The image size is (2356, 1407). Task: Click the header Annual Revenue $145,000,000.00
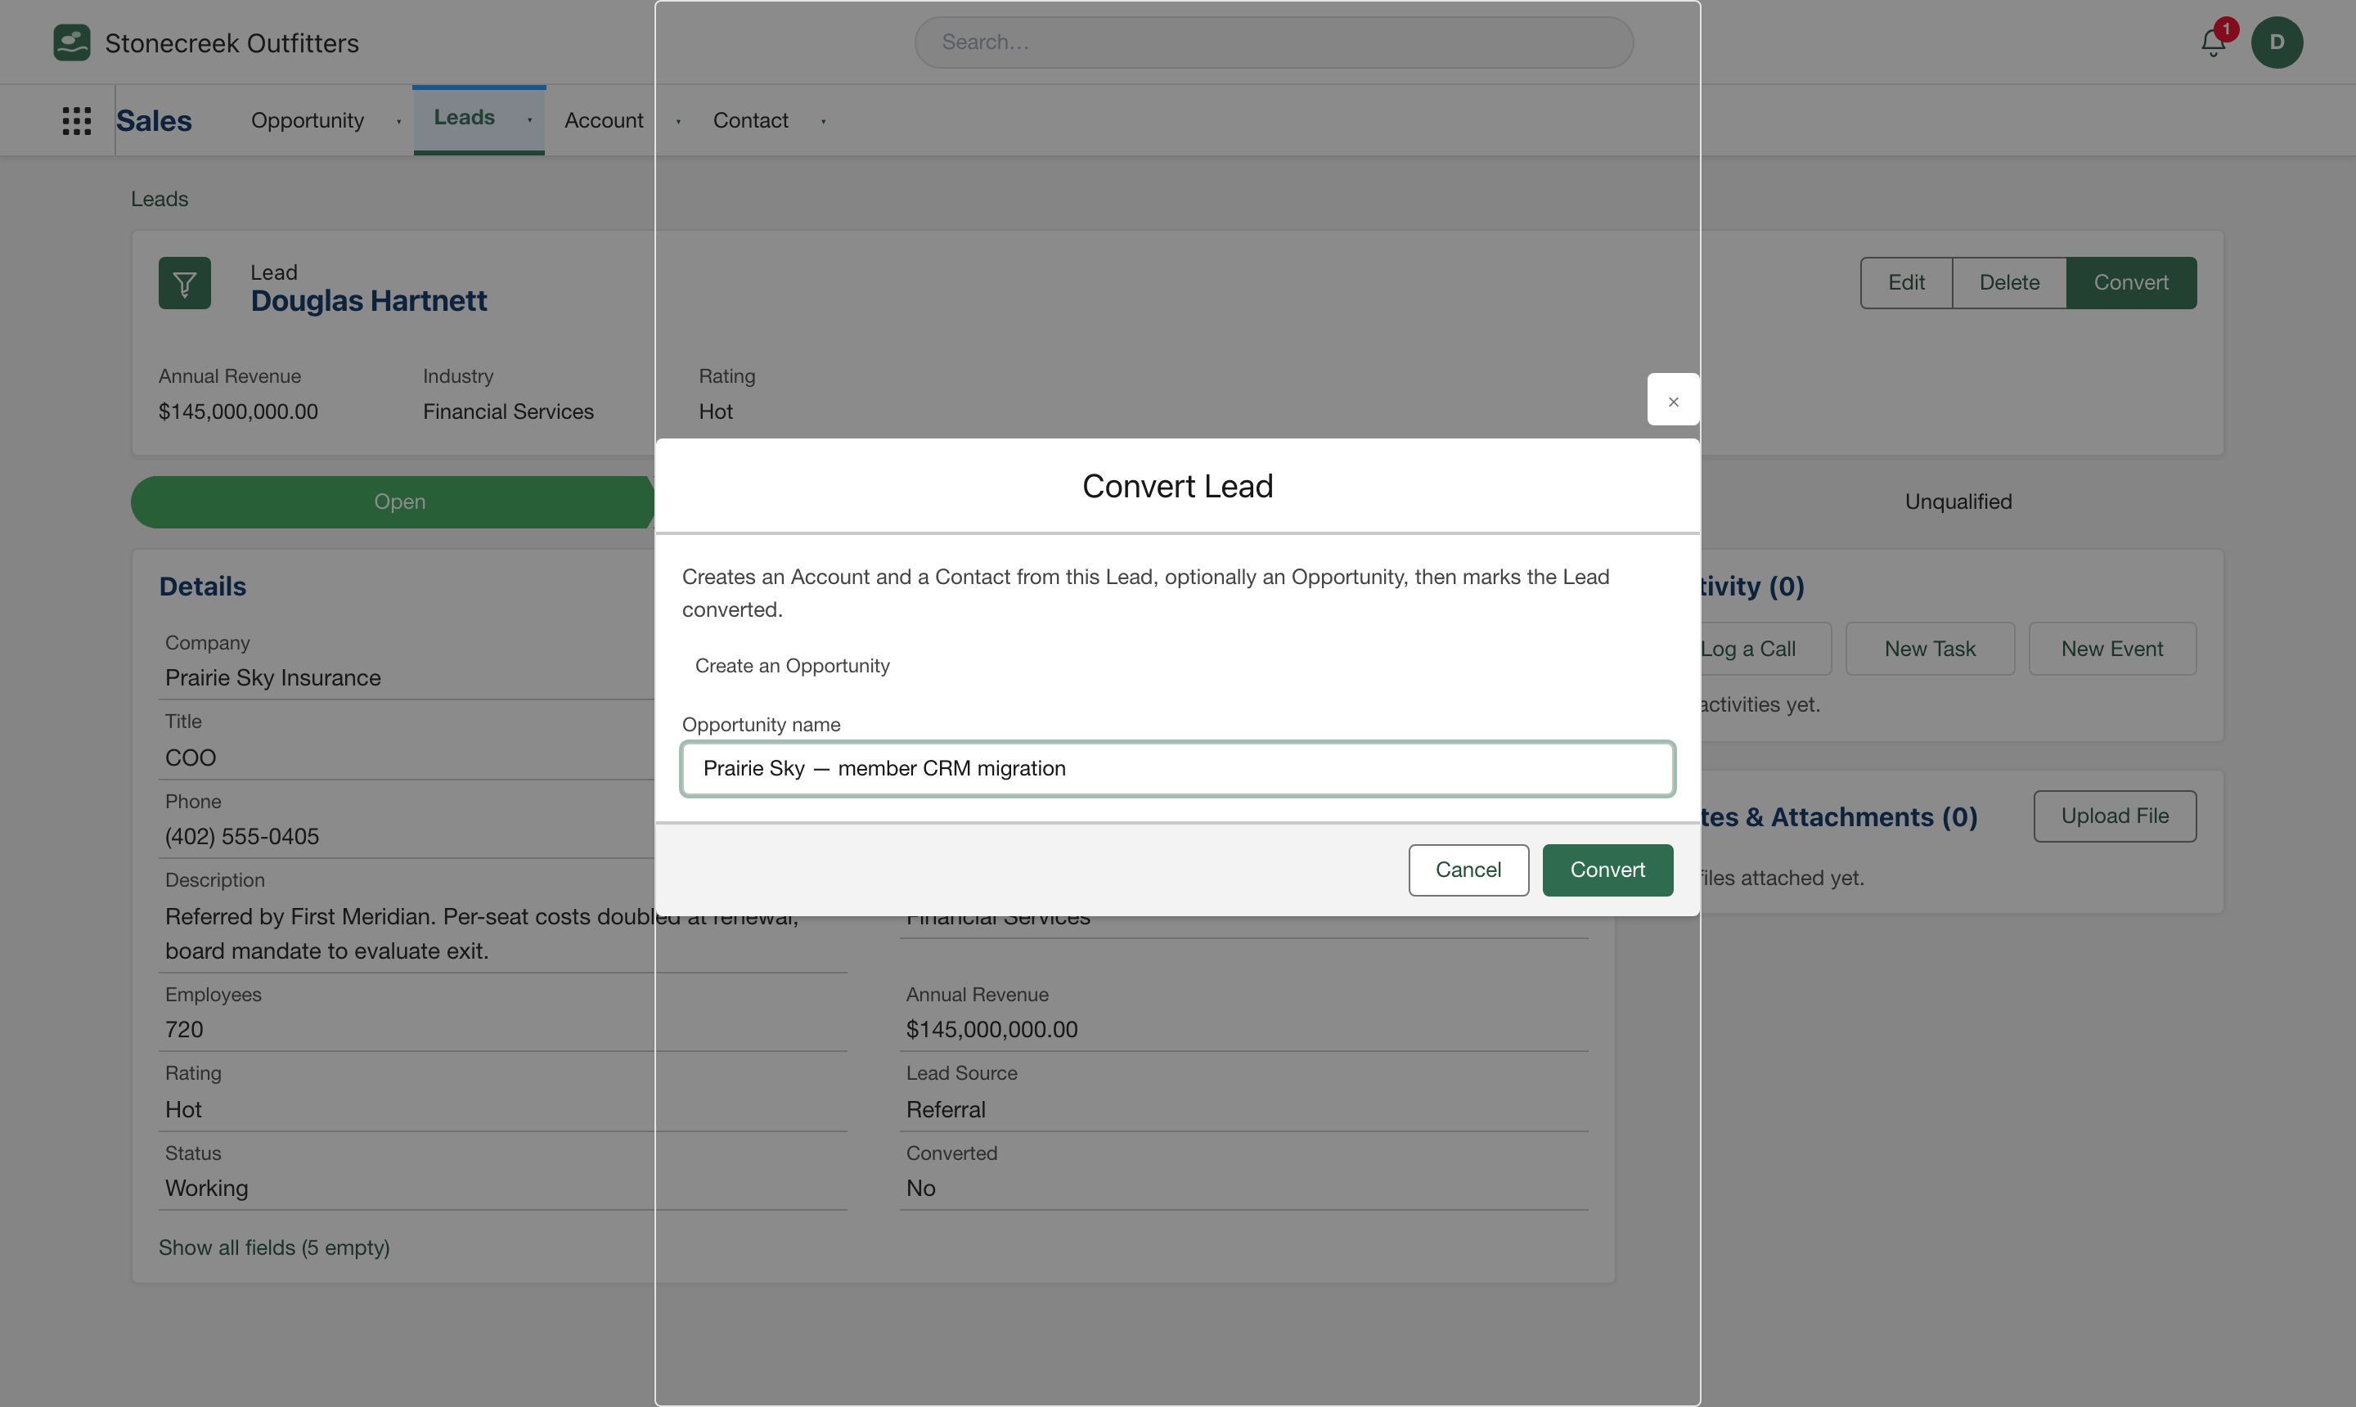[x=238, y=411]
